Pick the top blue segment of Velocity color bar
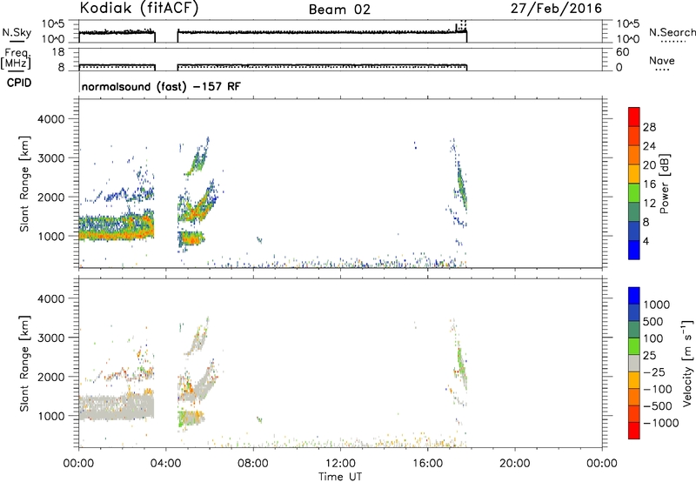 [x=634, y=296]
